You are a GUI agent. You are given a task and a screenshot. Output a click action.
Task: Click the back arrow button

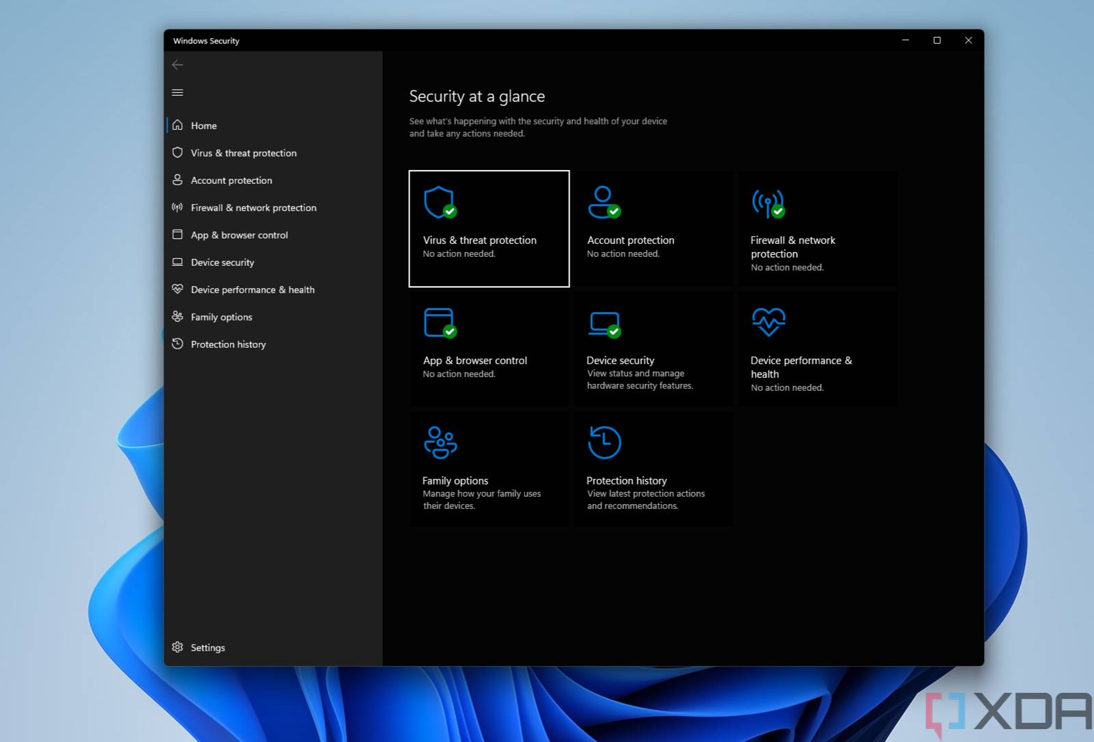click(x=178, y=65)
